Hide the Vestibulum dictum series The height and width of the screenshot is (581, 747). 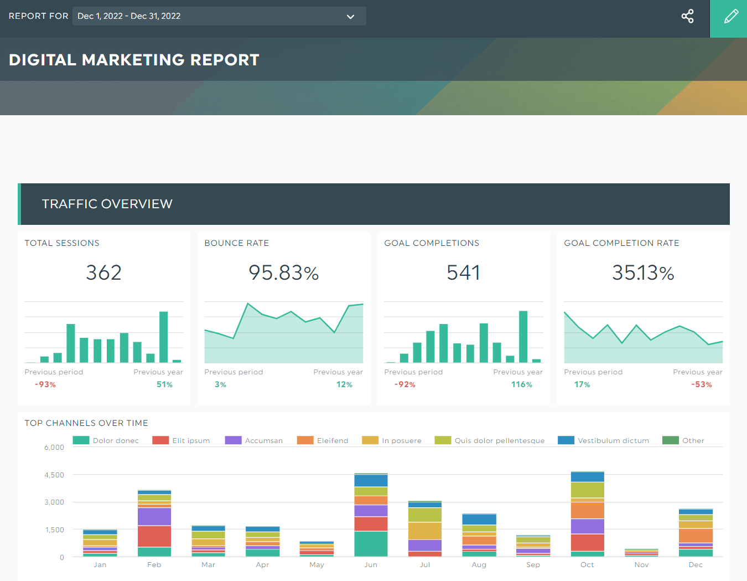click(603, 440)
